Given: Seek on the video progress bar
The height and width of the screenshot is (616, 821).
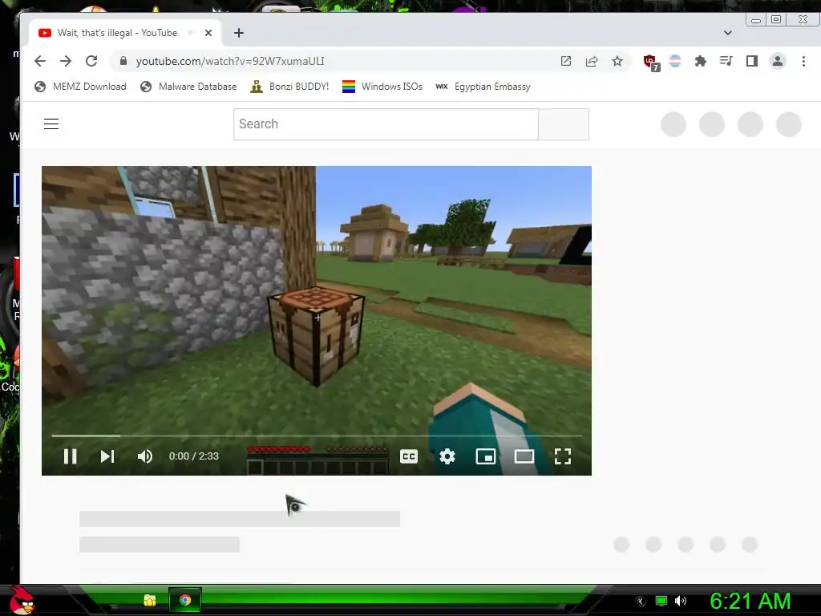Looking at the screenshot, I should point(317,436).
